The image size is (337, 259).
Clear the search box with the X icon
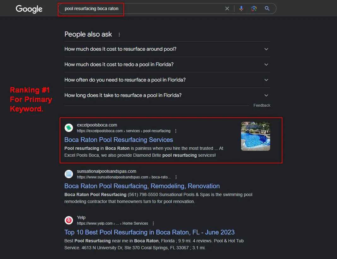pos(227,8)
